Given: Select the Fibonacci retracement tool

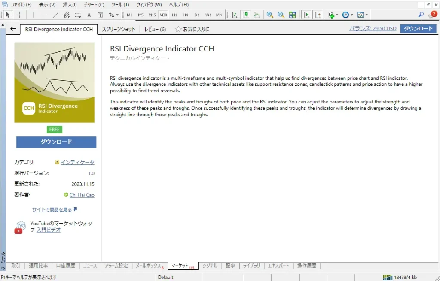Looking at the screenshot, I should click(x=78, y=15).
